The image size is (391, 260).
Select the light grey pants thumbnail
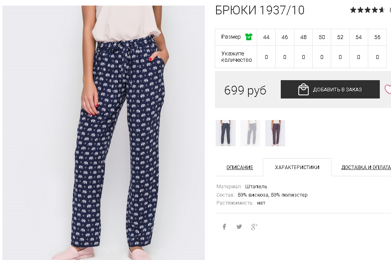(x=250, y=133)
